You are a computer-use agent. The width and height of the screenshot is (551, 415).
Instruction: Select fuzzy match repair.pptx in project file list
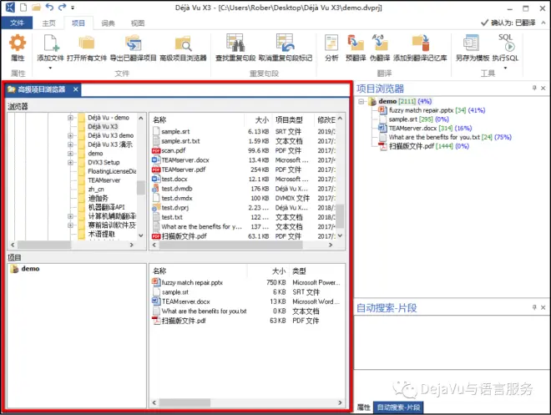pyautogui.click(x=192, y=282)
